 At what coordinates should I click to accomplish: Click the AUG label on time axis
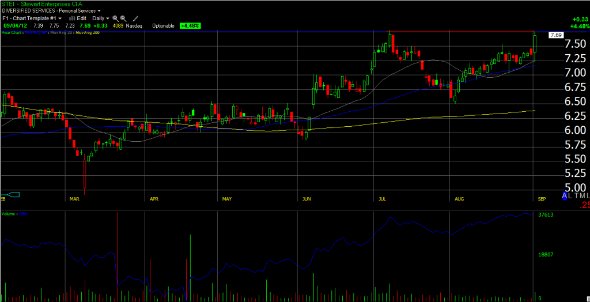pyautogui.click(x=459, y=198)
